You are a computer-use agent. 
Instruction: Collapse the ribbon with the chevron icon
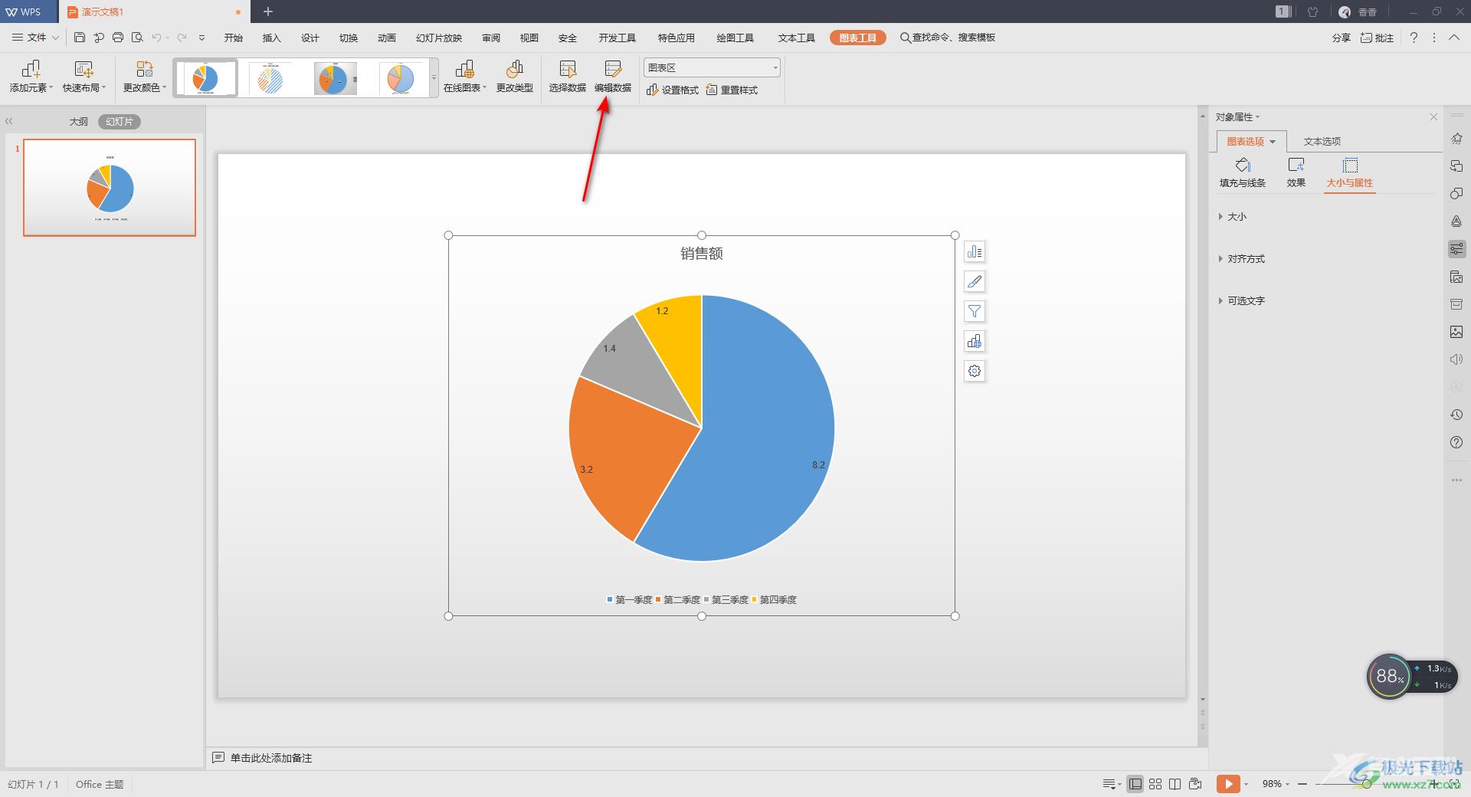(1453, 38)
